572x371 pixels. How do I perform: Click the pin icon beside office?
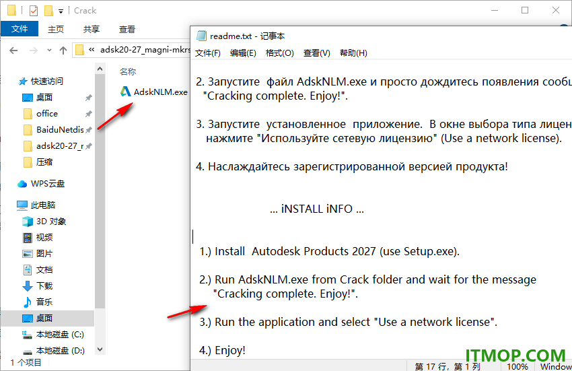[89, 114]
